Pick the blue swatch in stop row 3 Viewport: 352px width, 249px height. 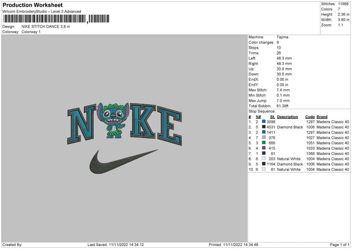click(x=264, y=132)
